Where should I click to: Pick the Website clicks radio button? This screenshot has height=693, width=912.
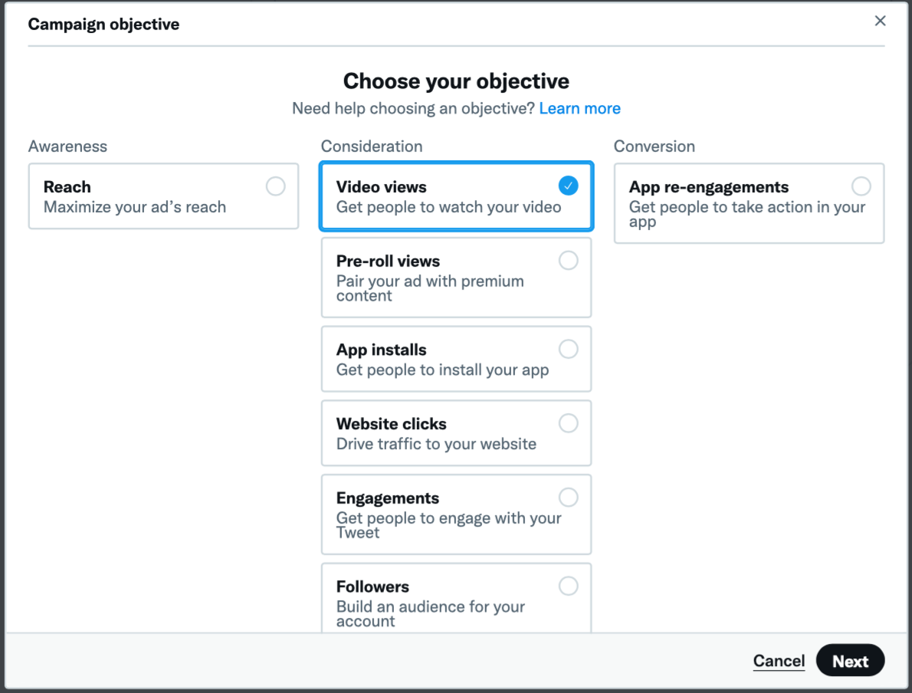[x=569, y=423]
